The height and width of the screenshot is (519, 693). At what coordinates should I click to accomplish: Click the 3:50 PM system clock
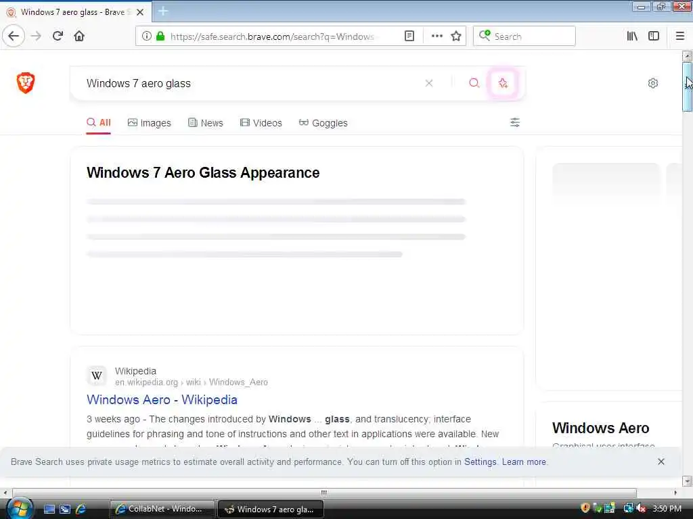[667, 508]
